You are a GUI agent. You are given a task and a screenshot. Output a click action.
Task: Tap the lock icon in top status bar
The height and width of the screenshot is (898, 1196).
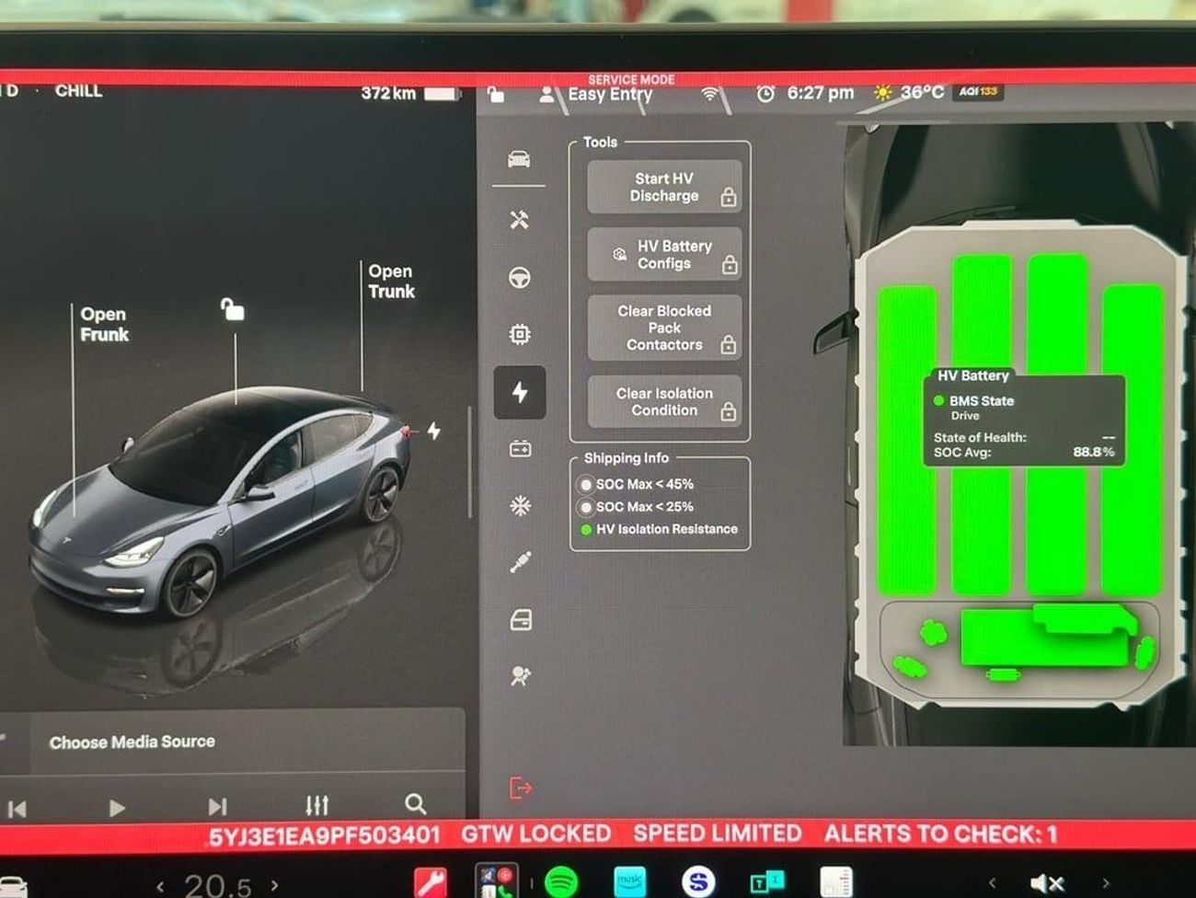pos(496,95)
